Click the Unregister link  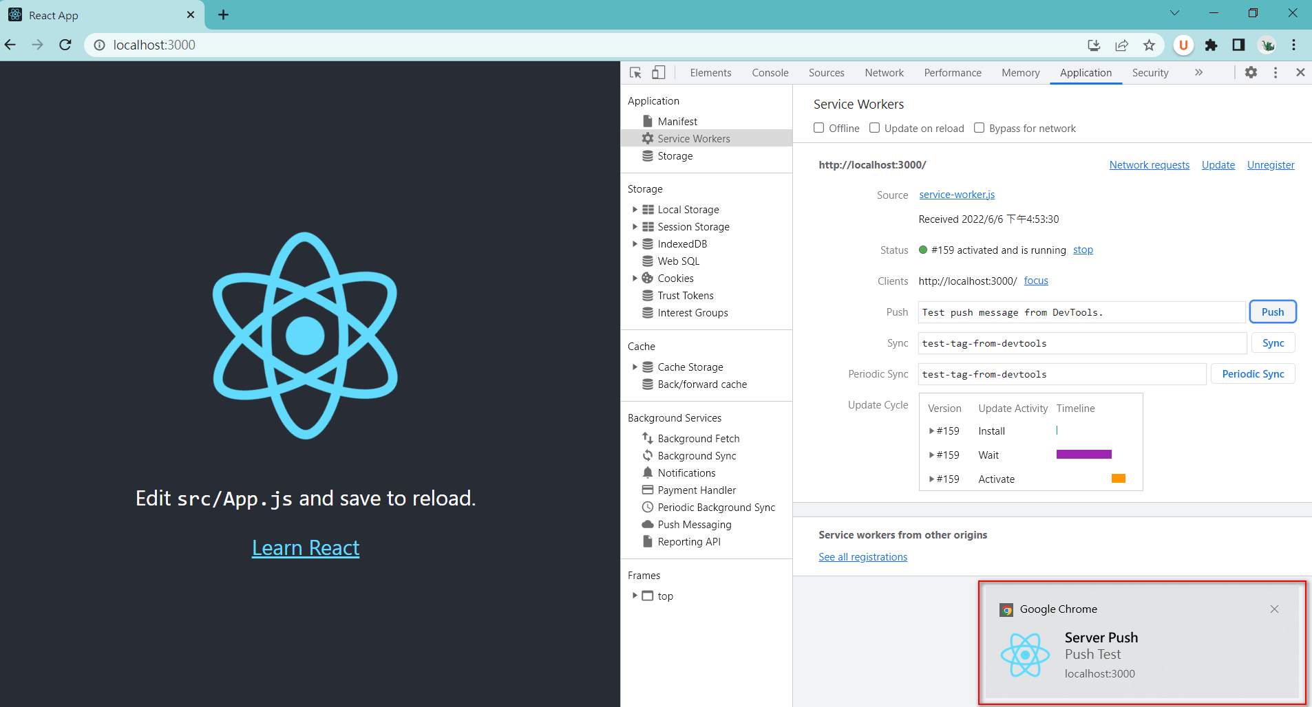pyautogui.click(x=1270, y=165)
